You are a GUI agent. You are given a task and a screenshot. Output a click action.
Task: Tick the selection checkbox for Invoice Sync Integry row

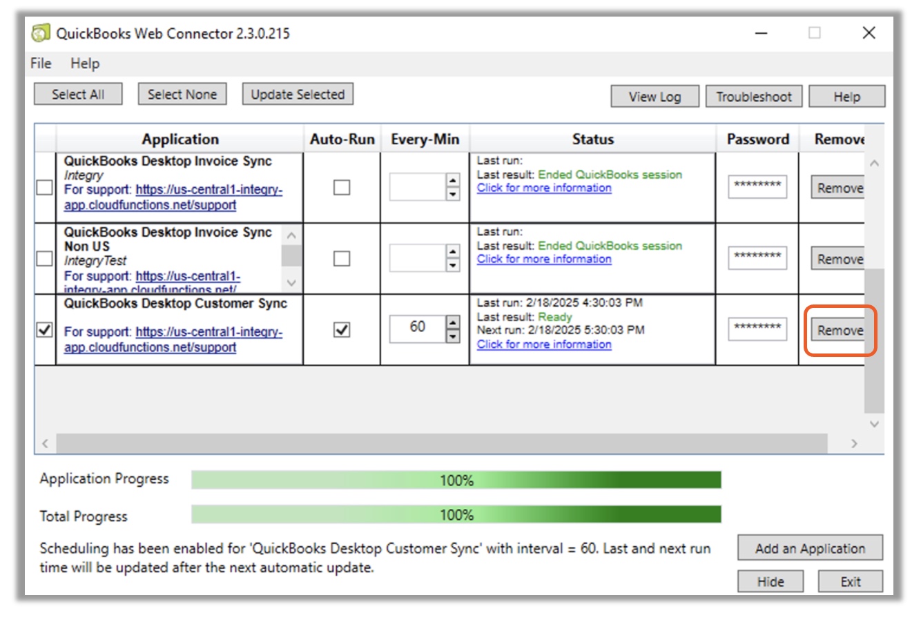click(x=44, y=187)
